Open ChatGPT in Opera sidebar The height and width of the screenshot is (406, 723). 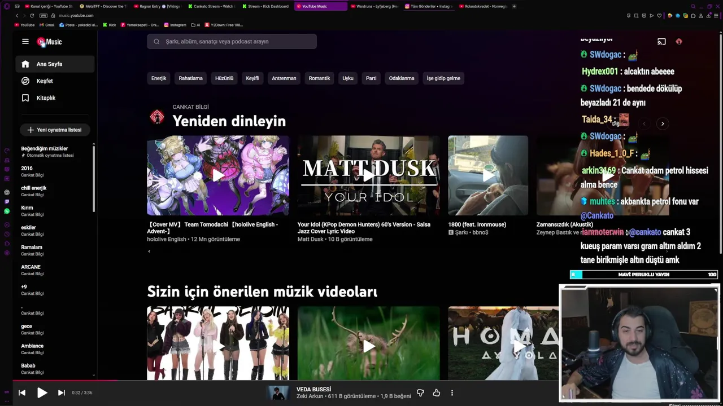7,192
